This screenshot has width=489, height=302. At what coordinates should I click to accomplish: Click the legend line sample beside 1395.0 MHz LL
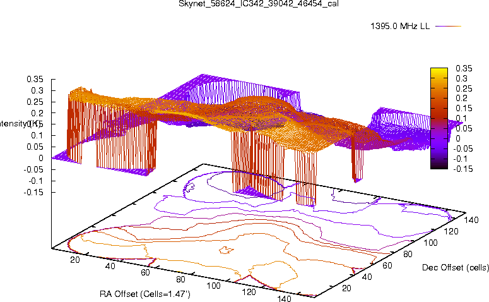448,27
